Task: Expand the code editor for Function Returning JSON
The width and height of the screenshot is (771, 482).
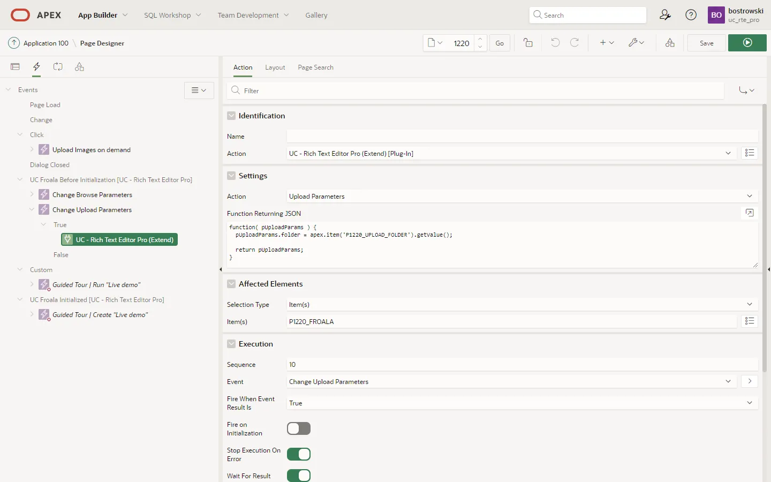Action: (750, 213)
